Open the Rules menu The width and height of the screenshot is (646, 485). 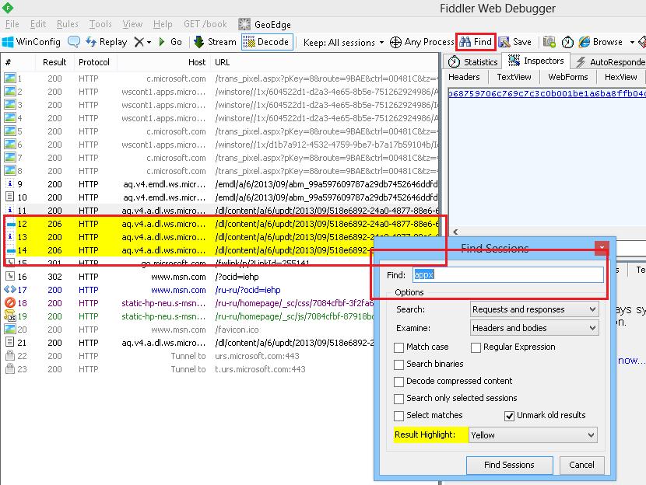click(68, 24)
